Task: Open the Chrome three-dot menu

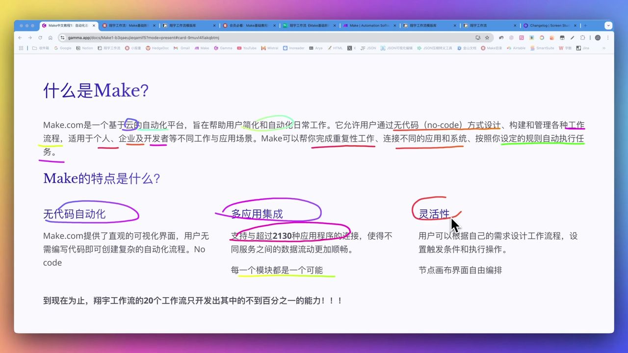Action: point(608,38)
